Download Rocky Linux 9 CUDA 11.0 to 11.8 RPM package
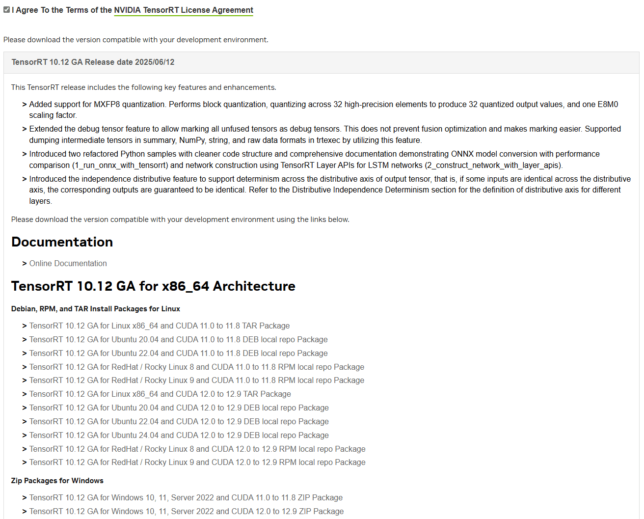 point(197,381)
